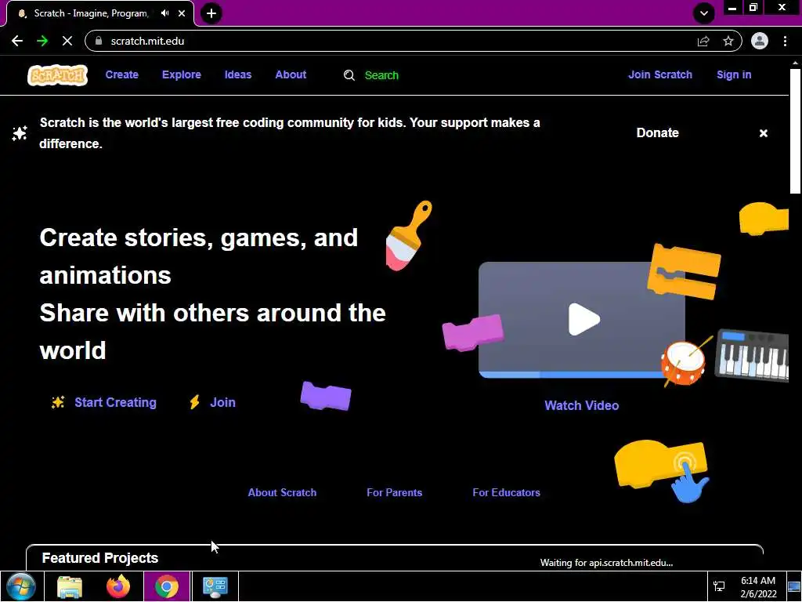802x602 pixels.
Task: Click the page vertical scrollbar
Action: [x=795, y=132]
